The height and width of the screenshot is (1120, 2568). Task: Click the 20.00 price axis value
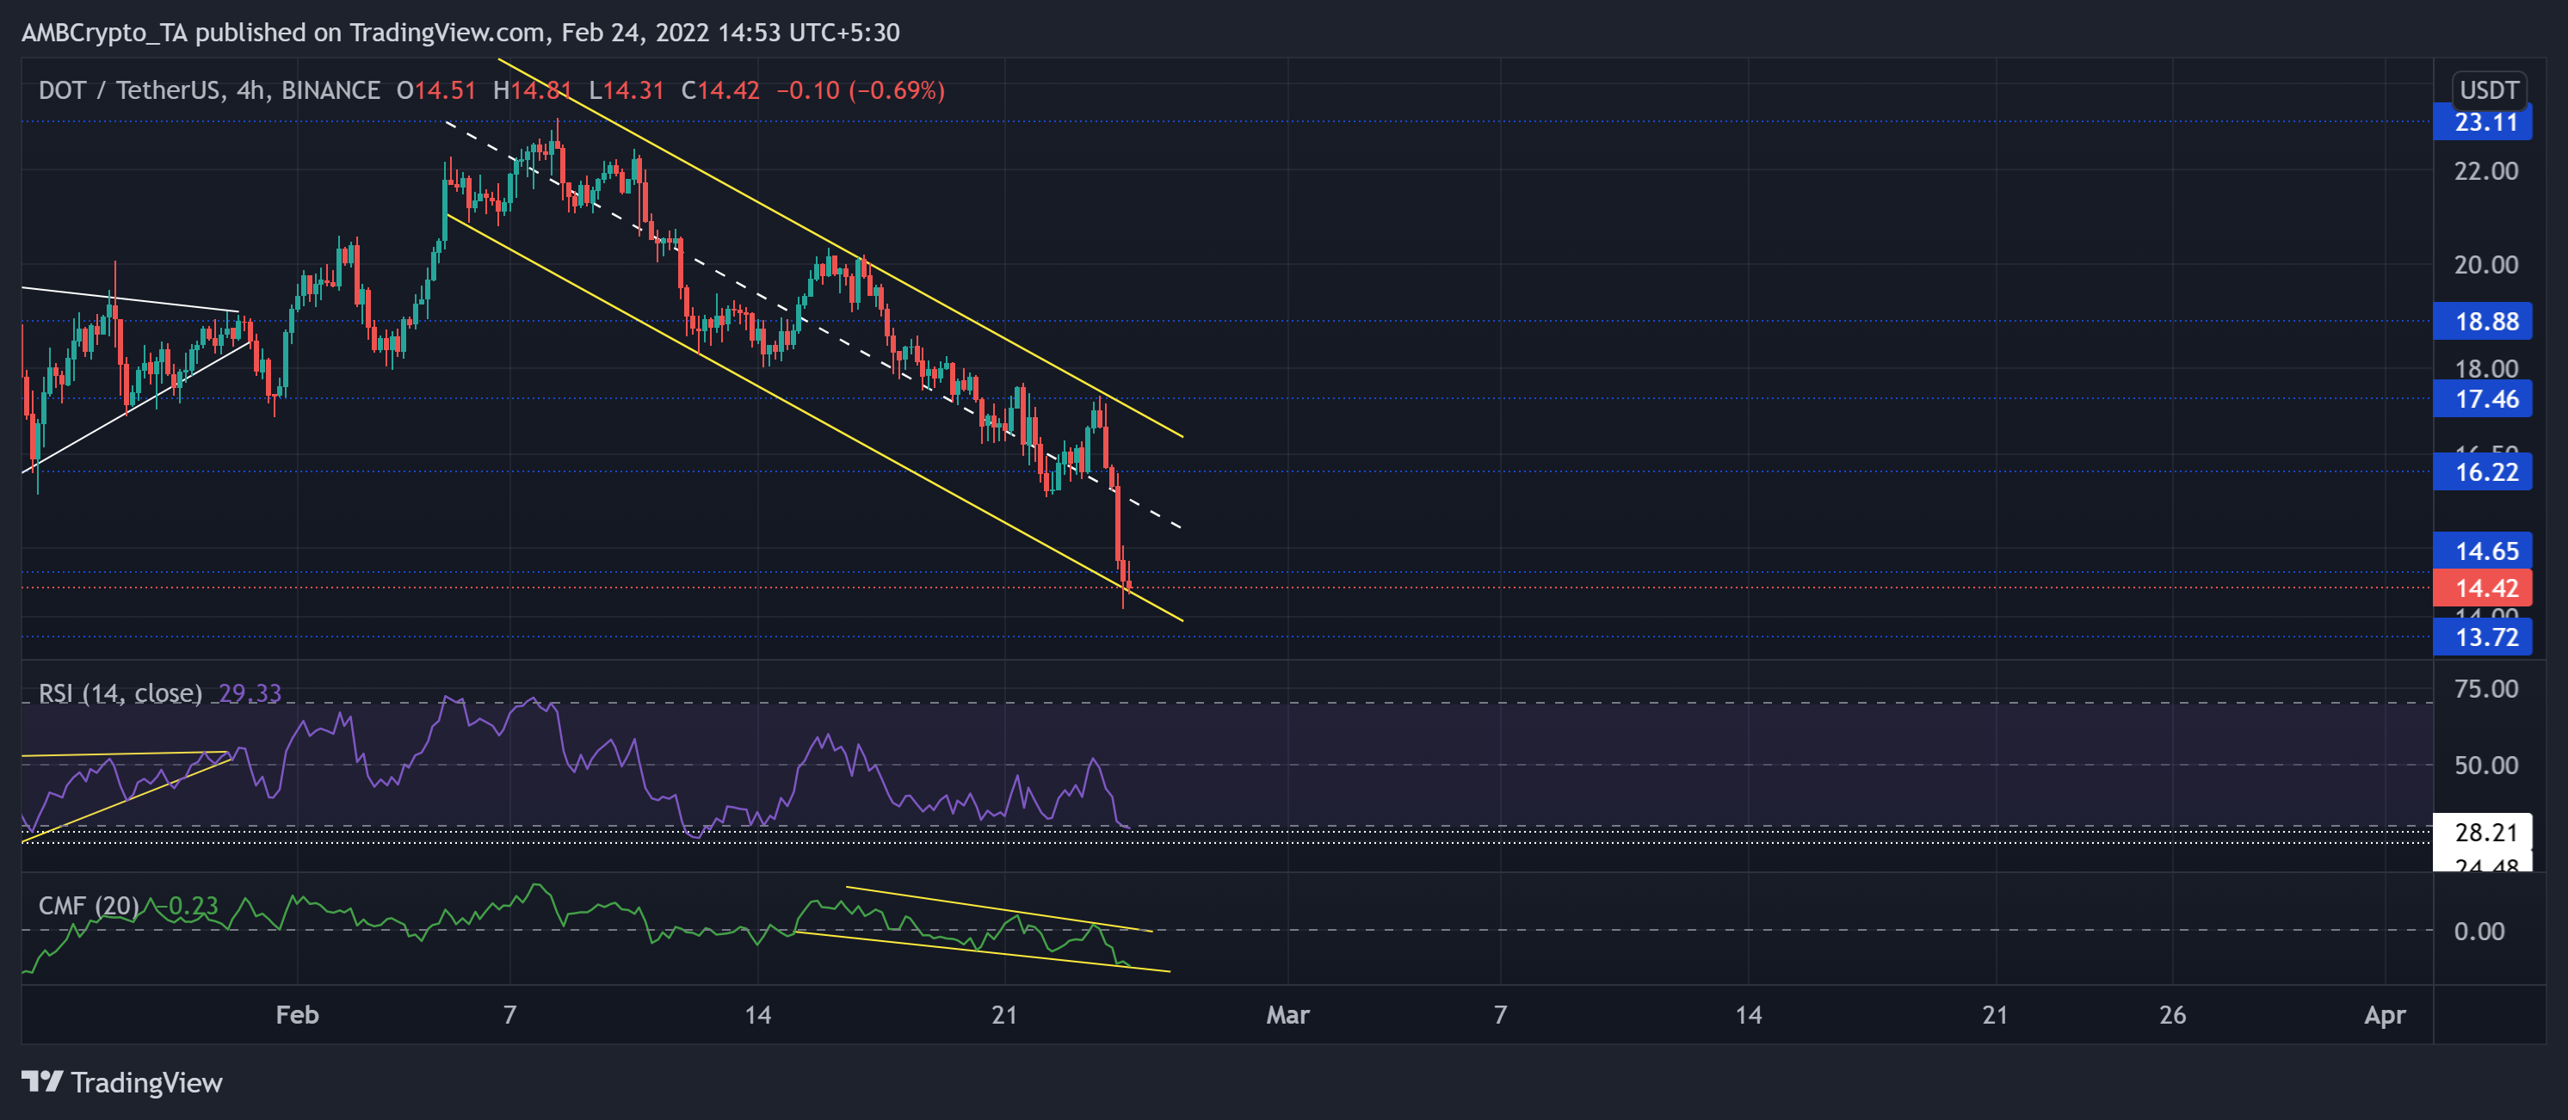(x=2485, y=265)
